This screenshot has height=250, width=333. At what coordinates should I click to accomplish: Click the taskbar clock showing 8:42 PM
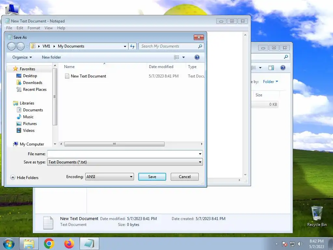pyautogui.click(x=316, y=244)
